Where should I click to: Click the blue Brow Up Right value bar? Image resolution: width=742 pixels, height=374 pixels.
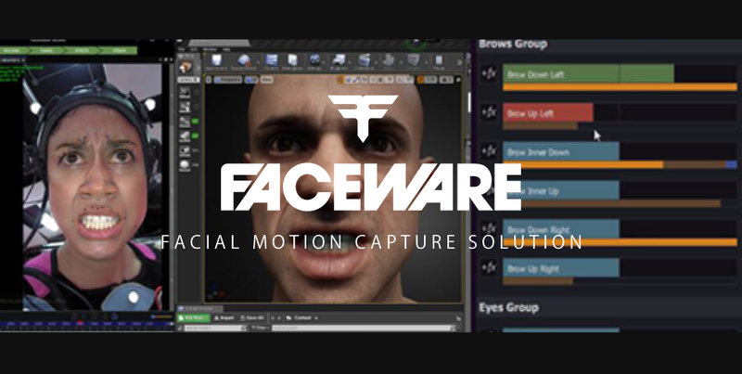coord(561,268)
